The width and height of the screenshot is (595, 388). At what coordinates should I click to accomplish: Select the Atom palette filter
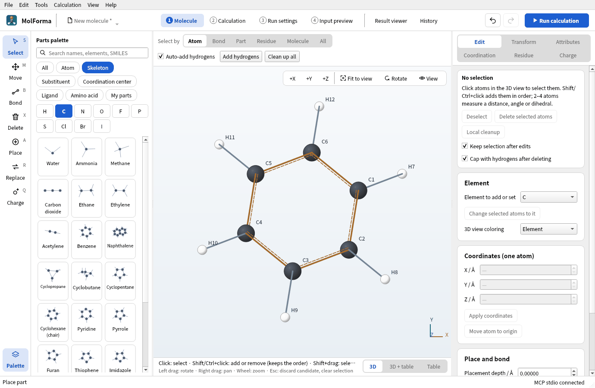click(68, 68)
